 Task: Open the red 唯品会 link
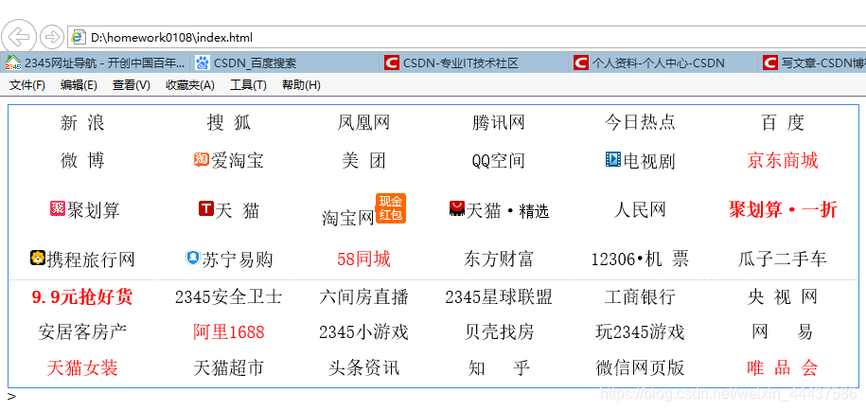pyautogui.click(x=782, y=367)
